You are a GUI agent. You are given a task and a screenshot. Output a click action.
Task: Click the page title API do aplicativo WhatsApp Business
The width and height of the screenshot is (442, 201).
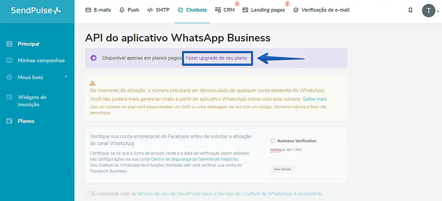tap(178, 38)
